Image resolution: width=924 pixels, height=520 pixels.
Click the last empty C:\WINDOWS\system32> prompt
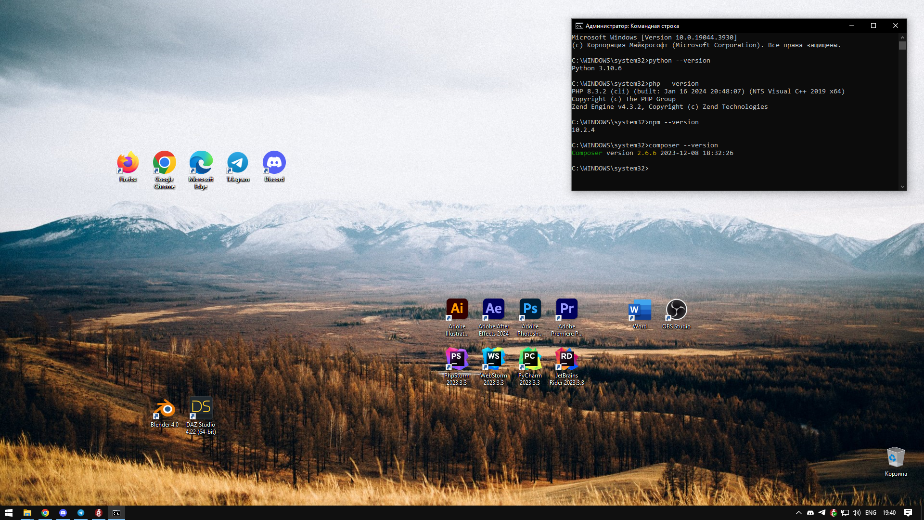click(x=610, y=169)
